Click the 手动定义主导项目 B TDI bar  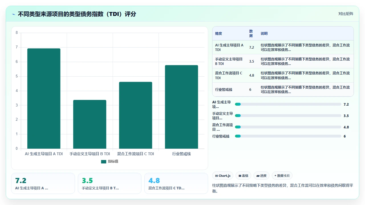click(90, 124)
